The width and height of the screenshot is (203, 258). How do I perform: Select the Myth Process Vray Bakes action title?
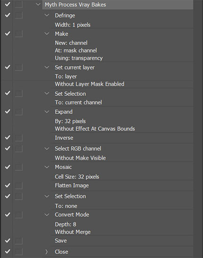click(75, 5)
